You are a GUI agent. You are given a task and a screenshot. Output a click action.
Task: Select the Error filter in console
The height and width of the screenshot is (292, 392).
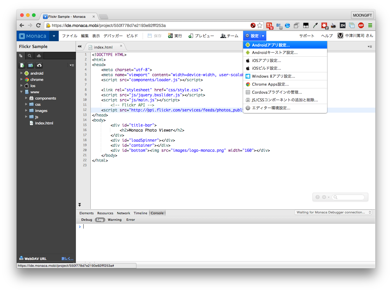130,220
